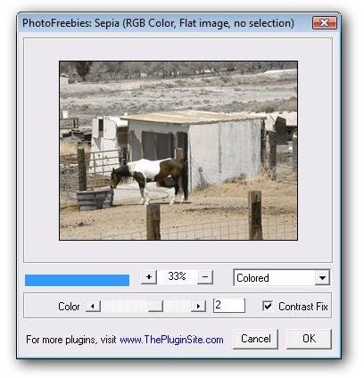The height and width of the screenshot is (378, 364).
Task: Close the Sepia dialog with X
Action: (x=325, y=23)
